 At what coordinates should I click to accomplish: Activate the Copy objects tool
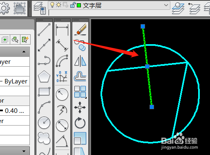pos(80,45)
